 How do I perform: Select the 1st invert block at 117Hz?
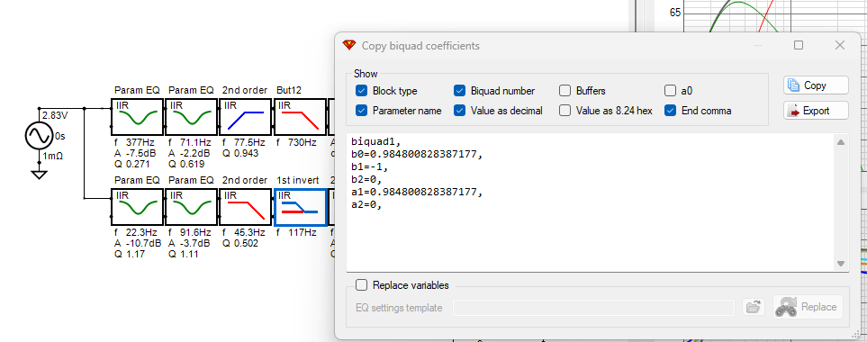pyautogui.click(x=300, y=207)
